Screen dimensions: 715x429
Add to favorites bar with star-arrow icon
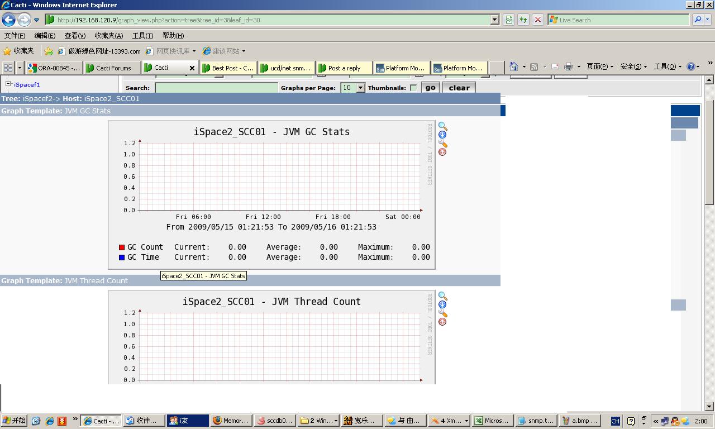click(49, 51)
